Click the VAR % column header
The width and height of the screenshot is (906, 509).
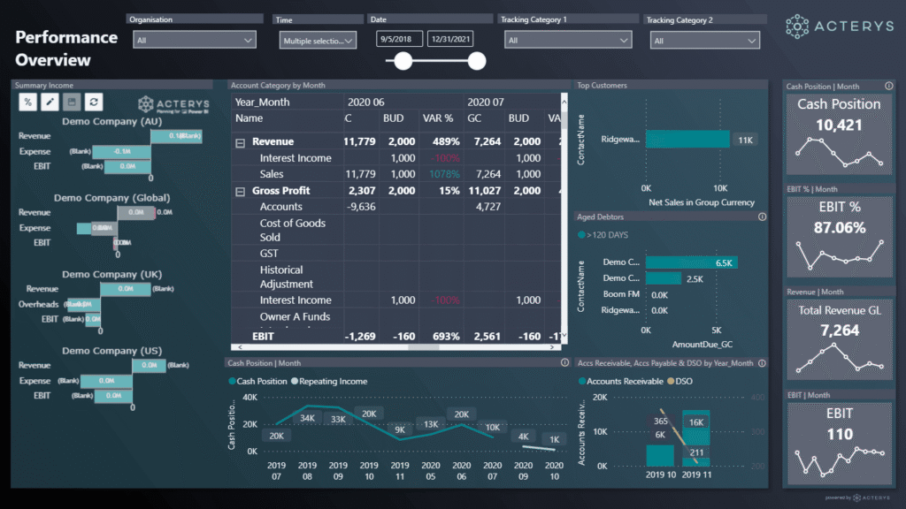(x=438, y=118)
